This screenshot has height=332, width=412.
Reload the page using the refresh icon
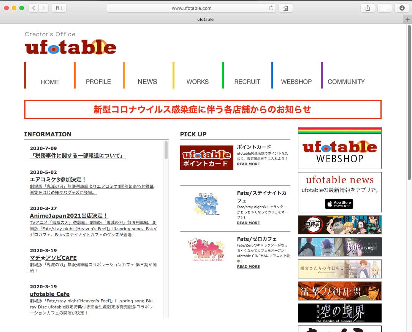click(271, 8)
